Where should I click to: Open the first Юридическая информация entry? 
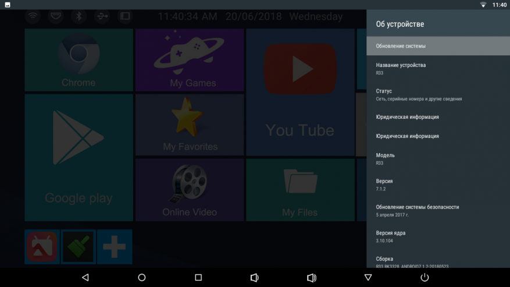[438, 117]
